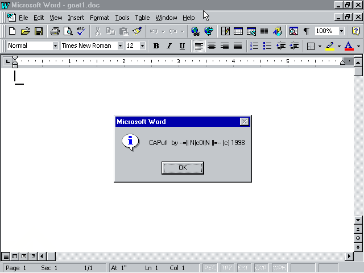Print the document with the printer icon
Image resolution: width=364 pixels, height=273 pixels.
tap(55, 31)
